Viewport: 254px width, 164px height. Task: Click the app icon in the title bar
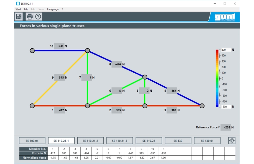(x=18, y=3)
